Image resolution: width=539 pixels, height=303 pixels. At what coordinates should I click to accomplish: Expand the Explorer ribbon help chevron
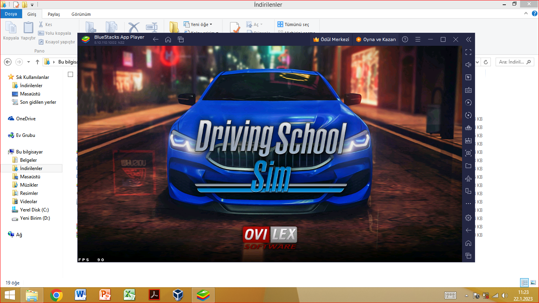click(x=526, y=14)
